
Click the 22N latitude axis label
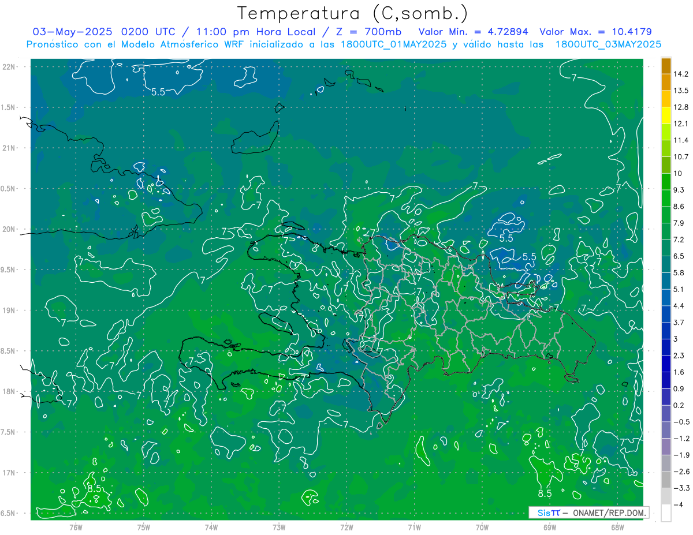coord(10,66)
